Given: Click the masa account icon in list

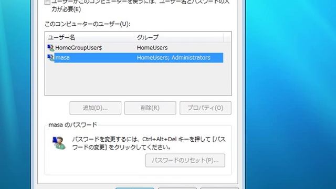Looking at the screenshot, I should 51,58.
